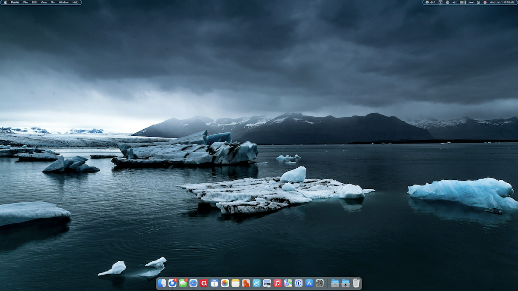Open the orange squirrel app icon
The height and width of the screenshot is (291, 518).
point(246,283)
